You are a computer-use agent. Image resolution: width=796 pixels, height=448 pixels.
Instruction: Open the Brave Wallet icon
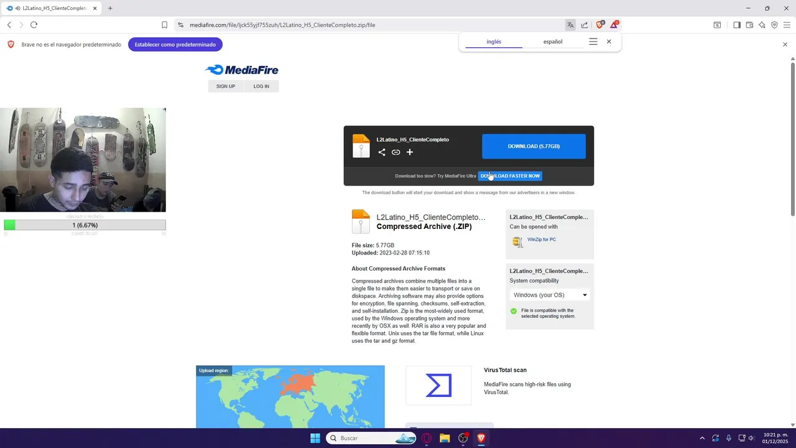click(749, 25)
